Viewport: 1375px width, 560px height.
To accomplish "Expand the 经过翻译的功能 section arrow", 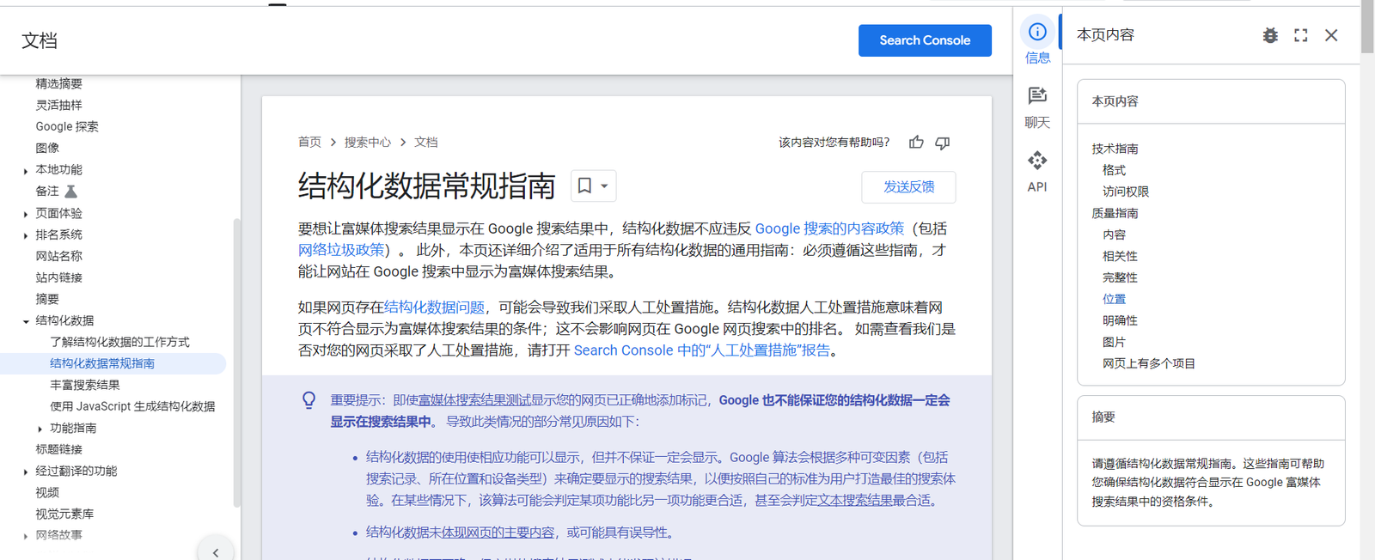I will click(x=26, y=472).
